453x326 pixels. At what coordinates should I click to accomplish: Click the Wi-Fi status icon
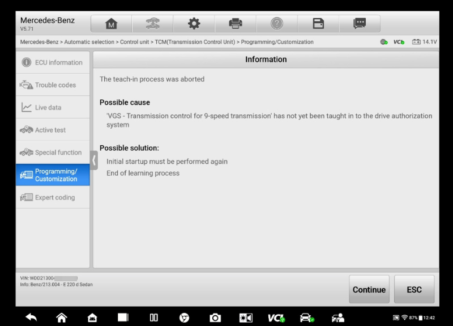click(x=404, y=317)
